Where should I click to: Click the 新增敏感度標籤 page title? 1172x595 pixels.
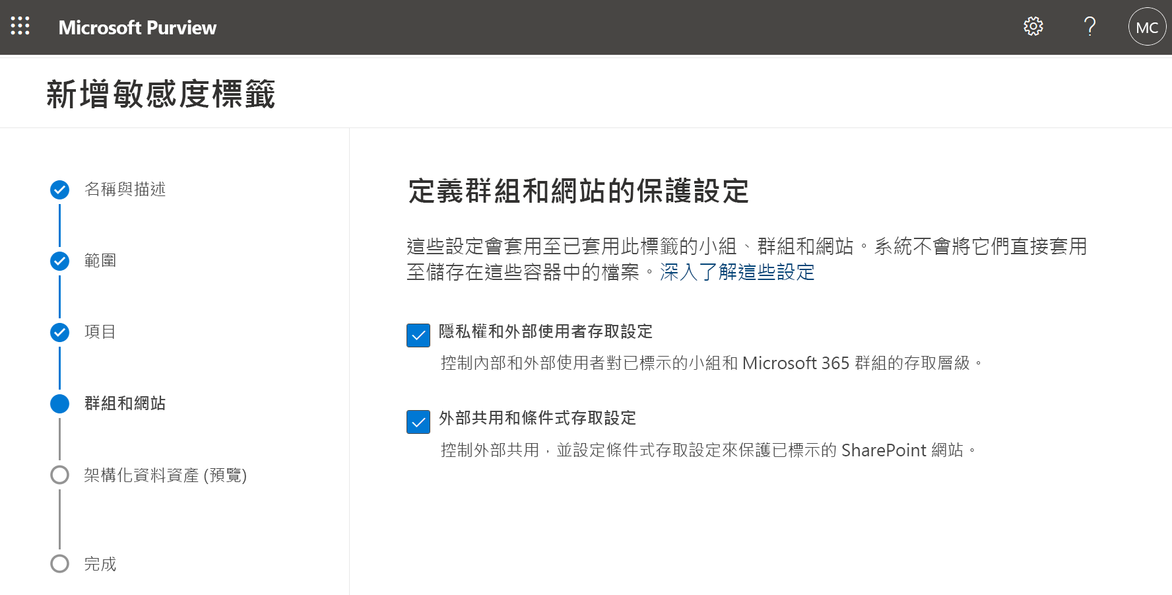pos(161,94)
